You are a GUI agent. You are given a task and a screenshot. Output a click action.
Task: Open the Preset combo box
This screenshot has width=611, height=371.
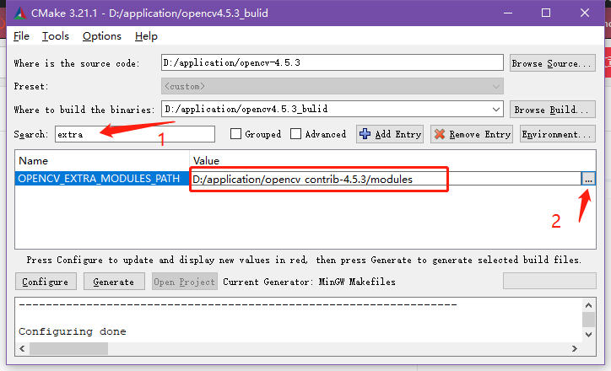click(x=333, y=86)
